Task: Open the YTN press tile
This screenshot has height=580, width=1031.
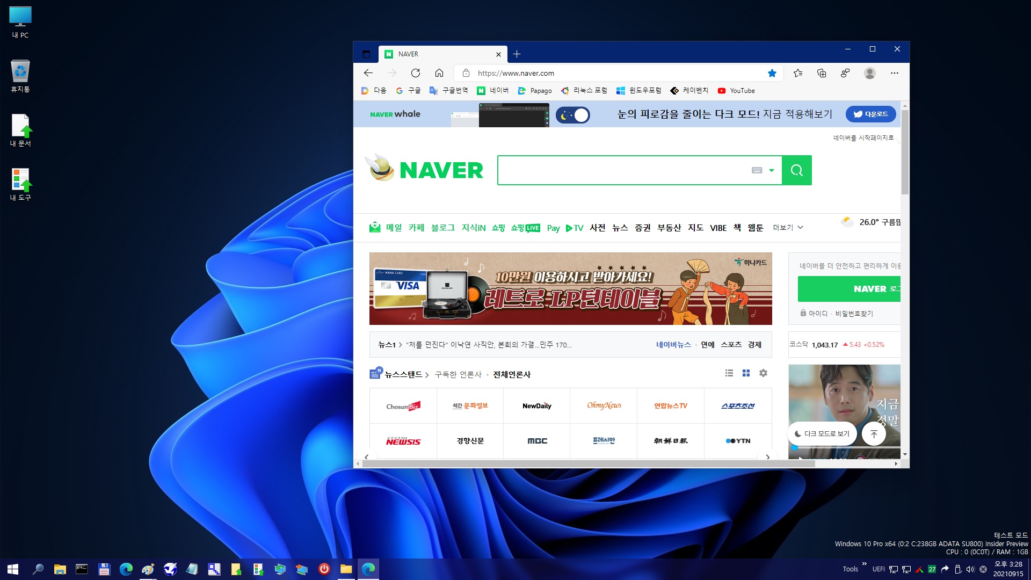Action: pos(738,441)
